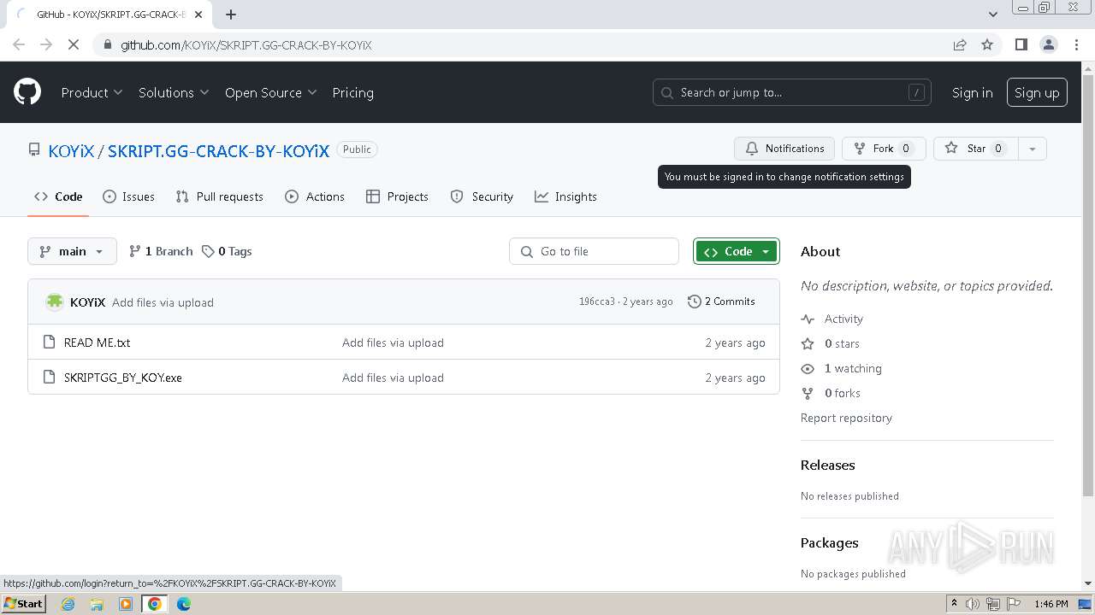Open the commit hash 196cca3
This screenshot has height=615, width=1095.
[x=596, y=302]
